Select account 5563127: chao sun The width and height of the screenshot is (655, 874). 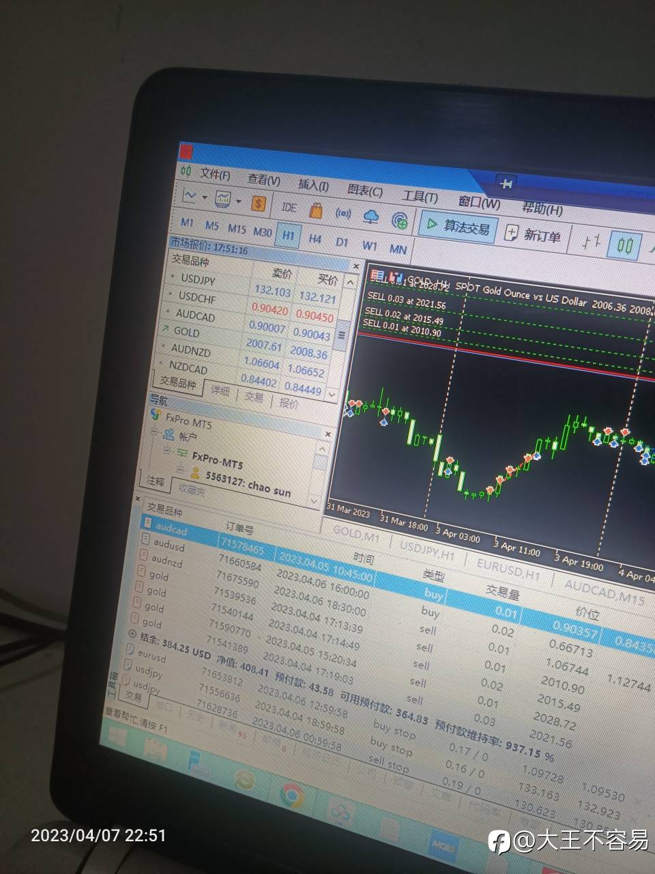[249, 484]
